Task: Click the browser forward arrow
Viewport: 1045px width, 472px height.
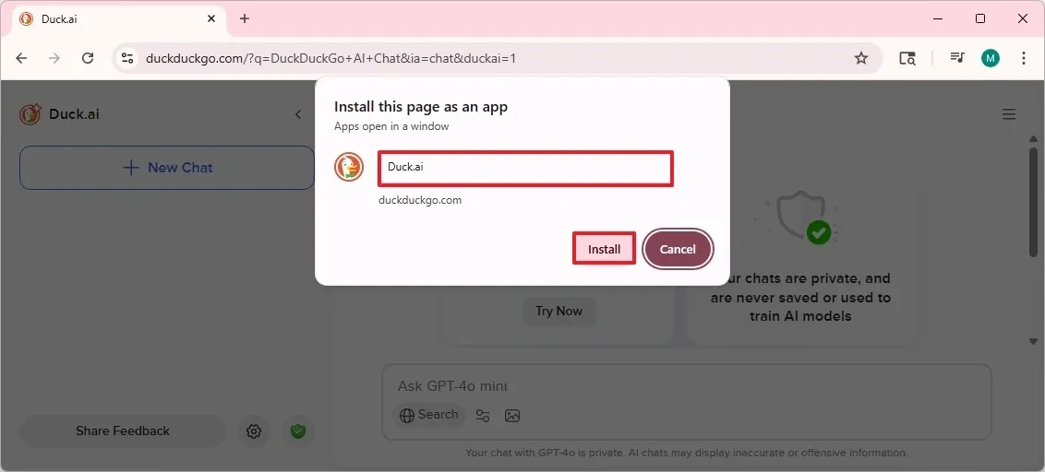Action: [x=54, y=59]
